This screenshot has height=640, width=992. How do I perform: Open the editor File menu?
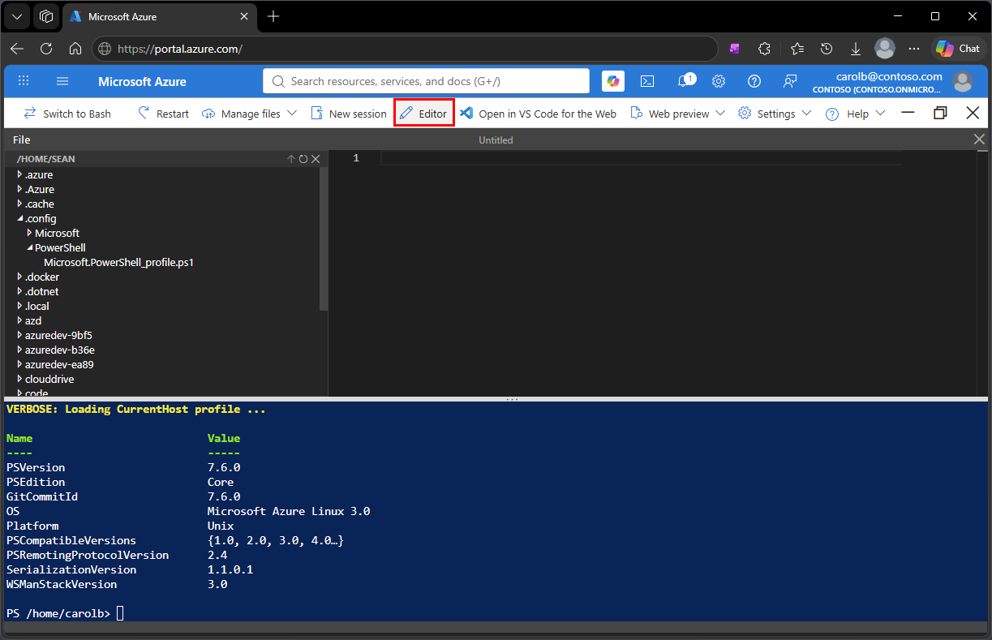(22, 140)
